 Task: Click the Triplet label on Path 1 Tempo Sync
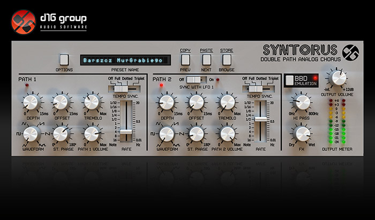click(139, 78)
